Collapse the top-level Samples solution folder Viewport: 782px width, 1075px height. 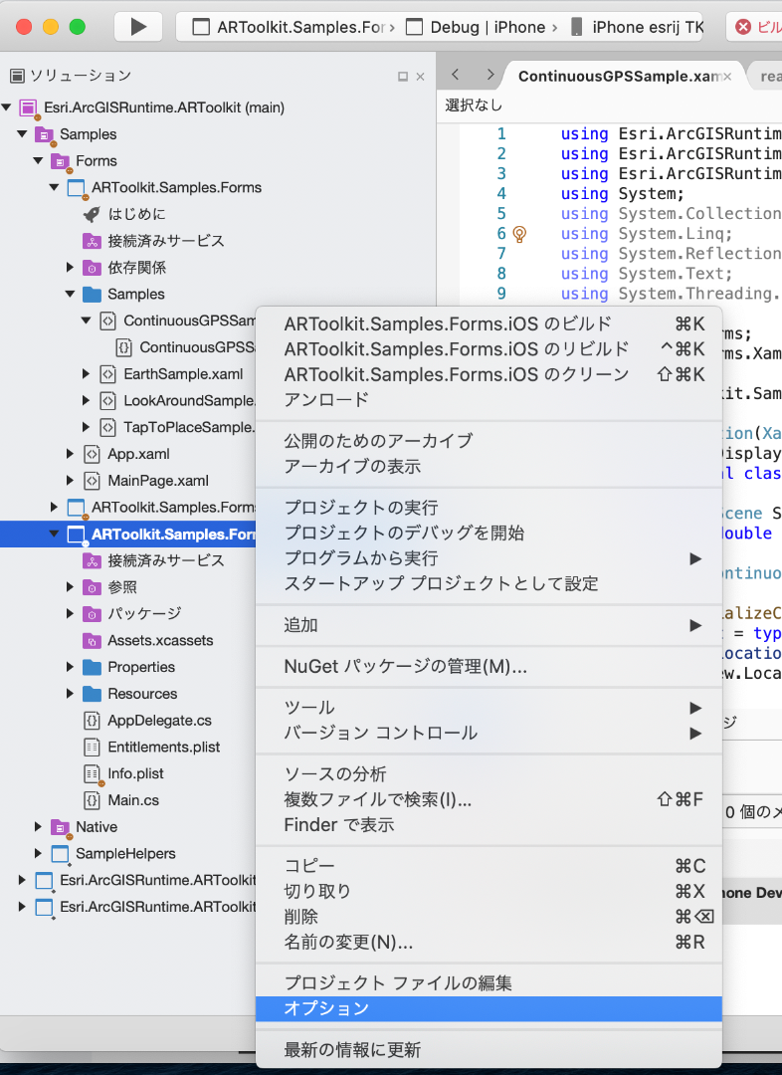[23, 134]
